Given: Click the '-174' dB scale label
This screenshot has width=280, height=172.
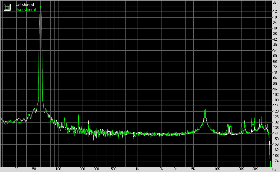Looking at the screenshot, I should coord(275,161).
